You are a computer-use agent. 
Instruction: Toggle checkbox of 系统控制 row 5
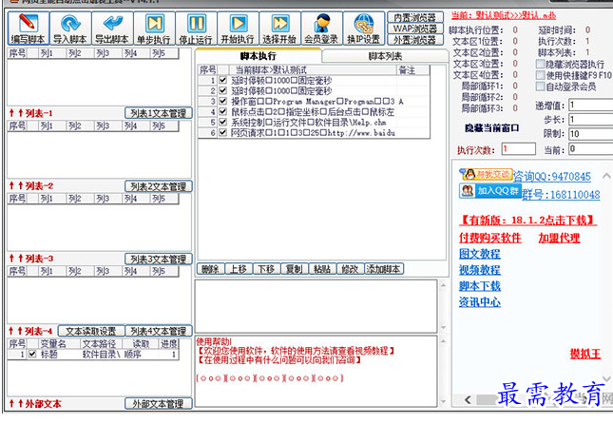pyautogui.click(x=222, y=123)
